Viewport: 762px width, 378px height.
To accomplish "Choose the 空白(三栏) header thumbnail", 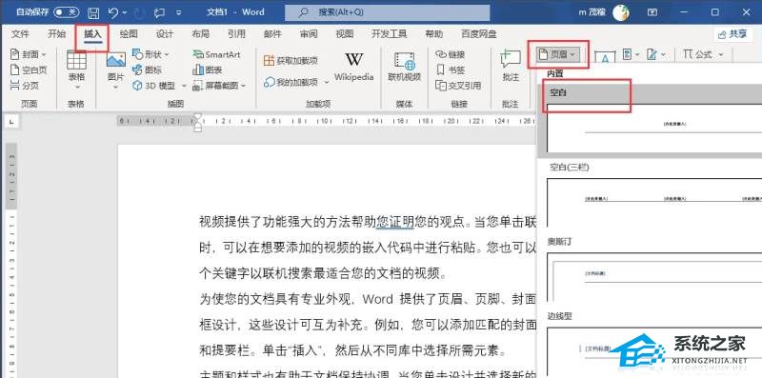I will (654, 202).
